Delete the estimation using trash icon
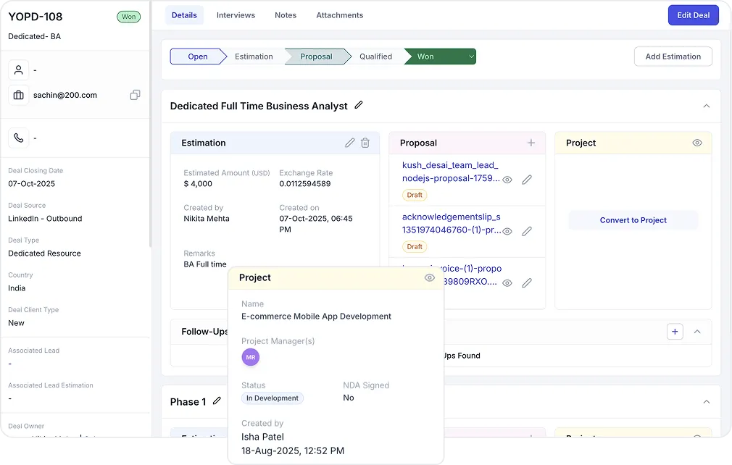The image size is (732, 465). point(365,143)
